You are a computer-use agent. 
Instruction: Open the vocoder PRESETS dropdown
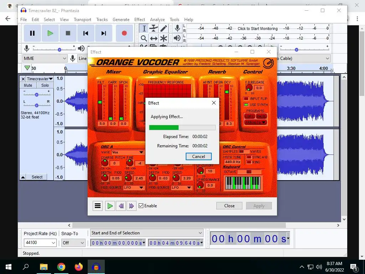pos(255,122)
